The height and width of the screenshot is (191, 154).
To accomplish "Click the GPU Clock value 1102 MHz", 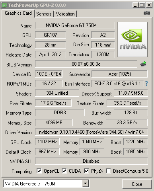I will tap(47, 142).
